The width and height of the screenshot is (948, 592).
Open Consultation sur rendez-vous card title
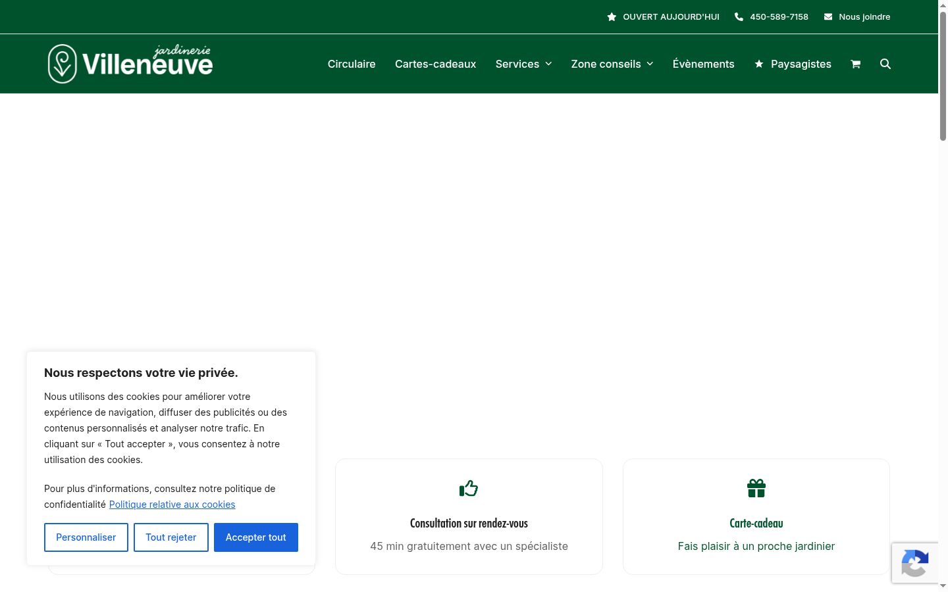(469, 524)
